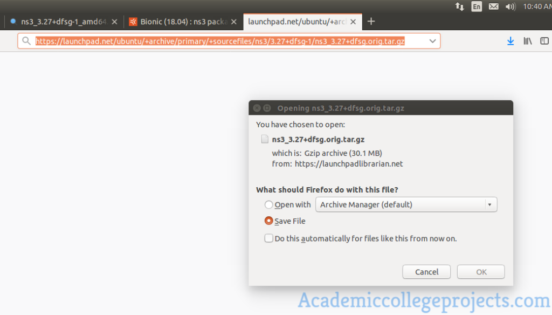Open the En keyboard layout indicator
552x315 pixels.
(477, 6)
